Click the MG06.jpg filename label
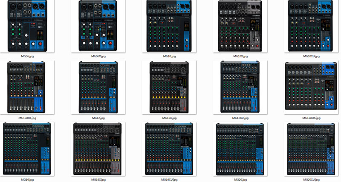This screenshot has width=341, height=182. (x=27, y=56)
